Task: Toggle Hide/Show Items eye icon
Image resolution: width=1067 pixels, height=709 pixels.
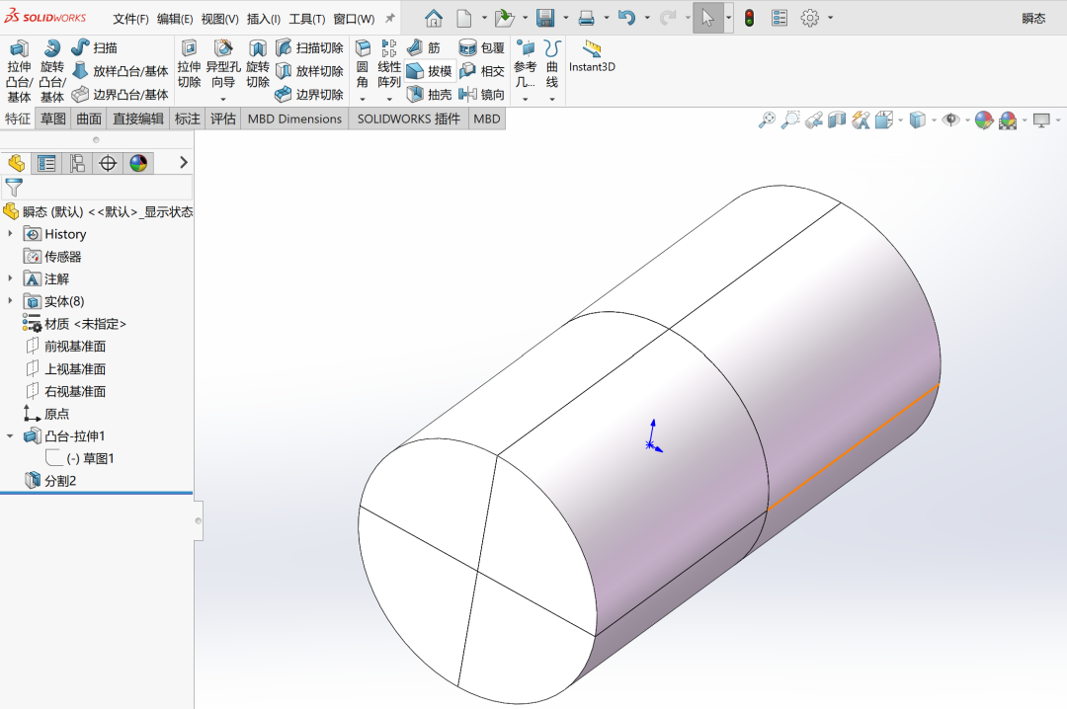Action: [x=950, y=120]
